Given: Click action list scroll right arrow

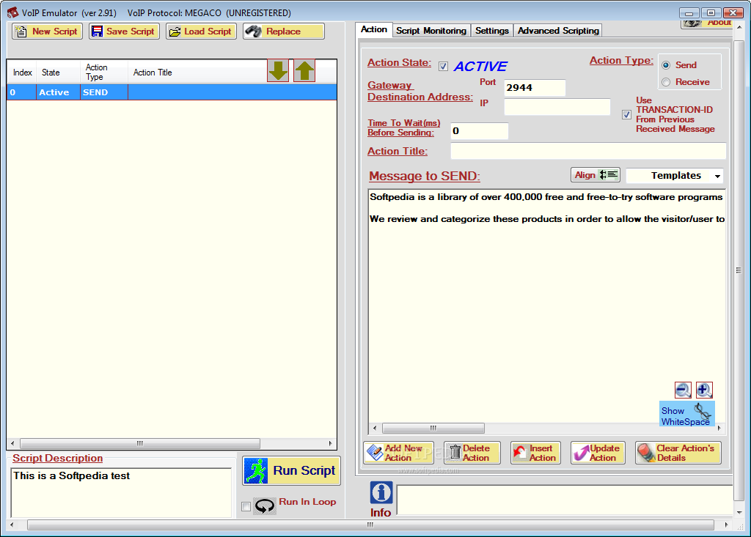Looking at the screenshot, I should click(x=331, y=443).
